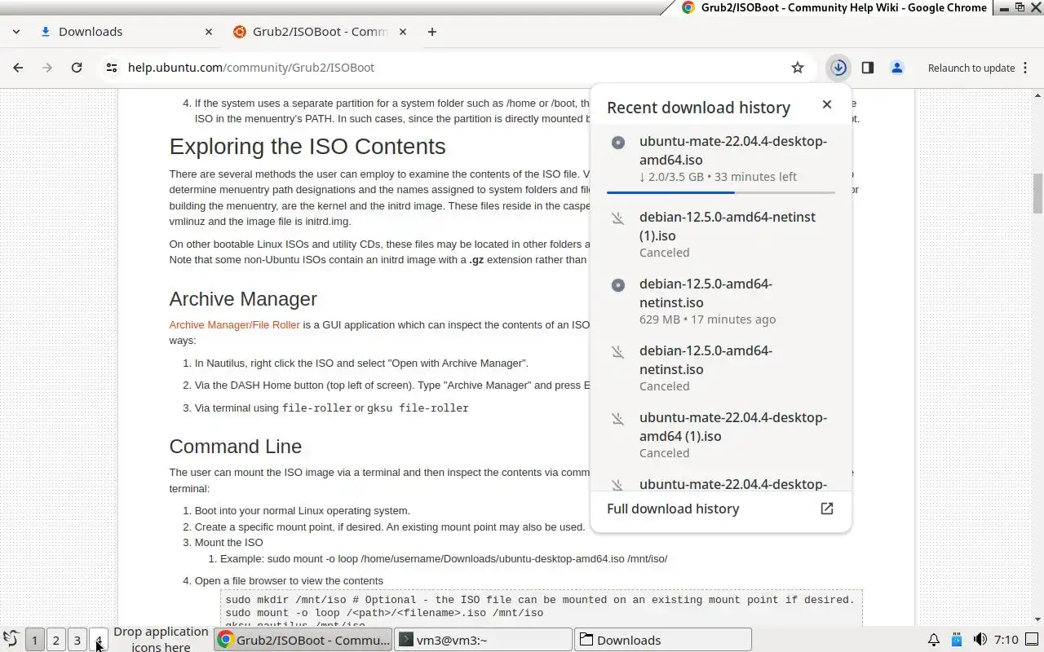Viewport: 1044px width, 652px height.
Task: Select canceled debian-12.5.0-amd64-netinst (1).iso entry
Action: point(721,234)
